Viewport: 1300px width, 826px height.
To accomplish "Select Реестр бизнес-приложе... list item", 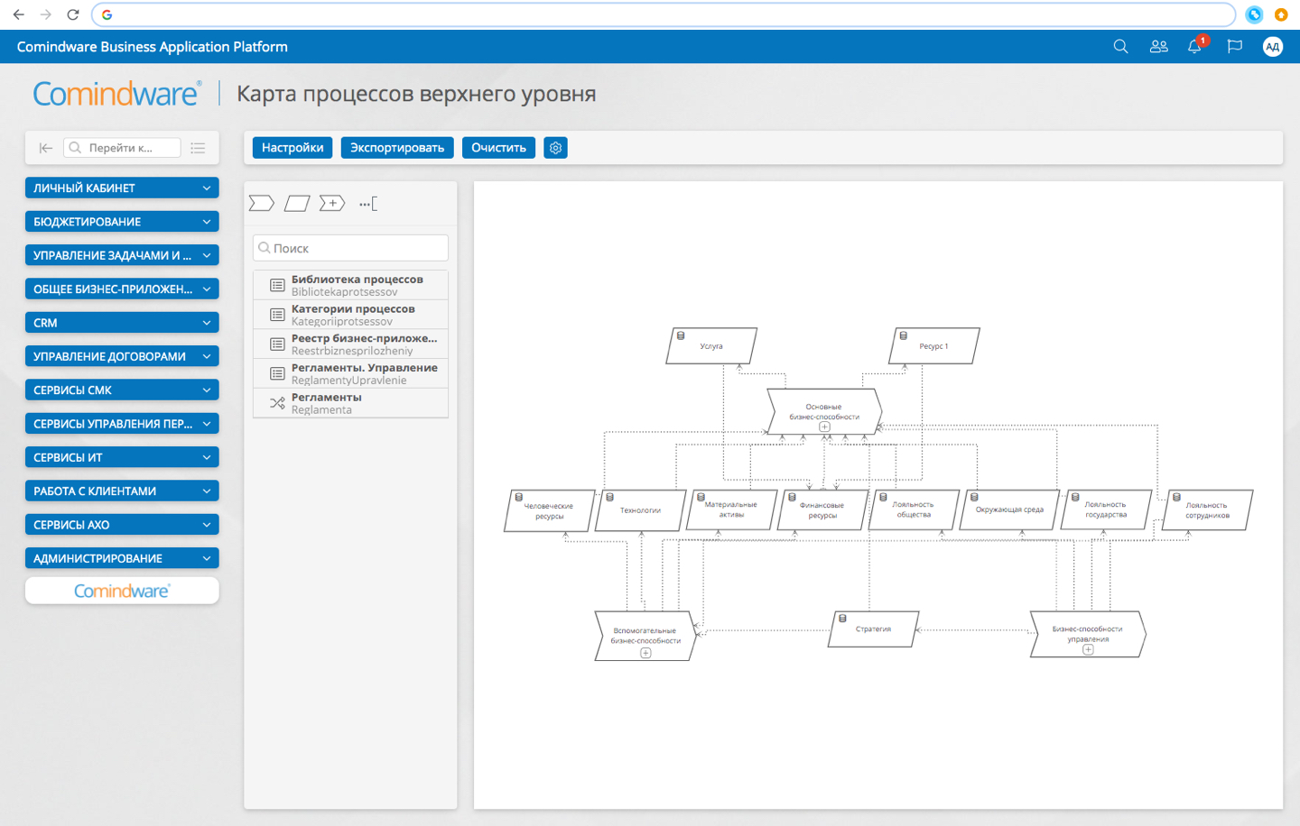I will [351, 344].
